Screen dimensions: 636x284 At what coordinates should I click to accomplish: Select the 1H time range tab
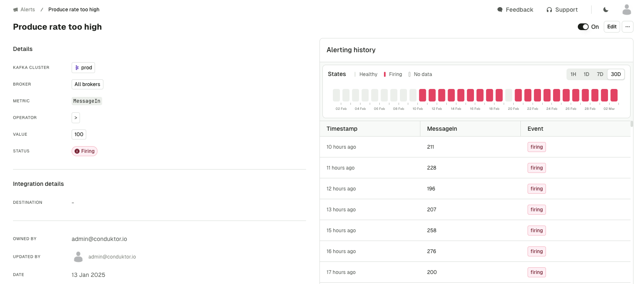click(573, 74)
